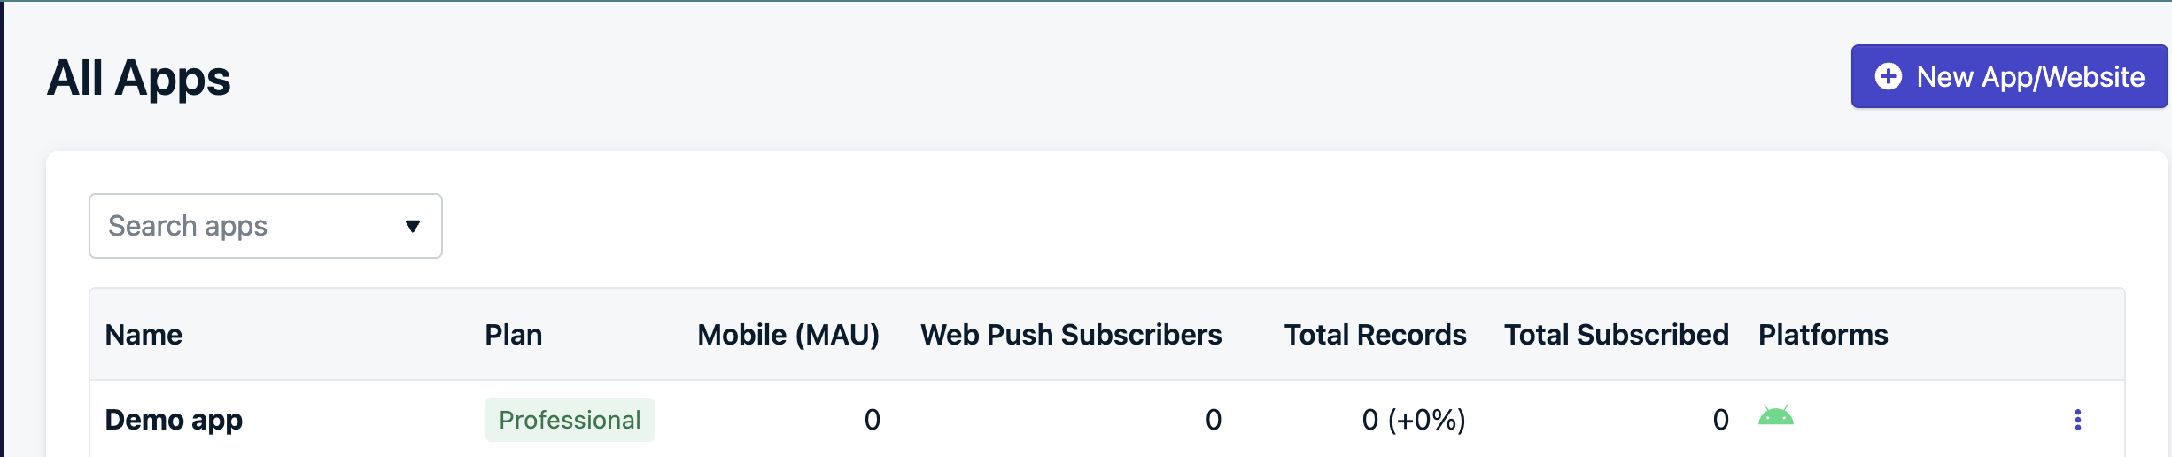Click the Mobile (MAU) column header

click(x=787, y=335)
